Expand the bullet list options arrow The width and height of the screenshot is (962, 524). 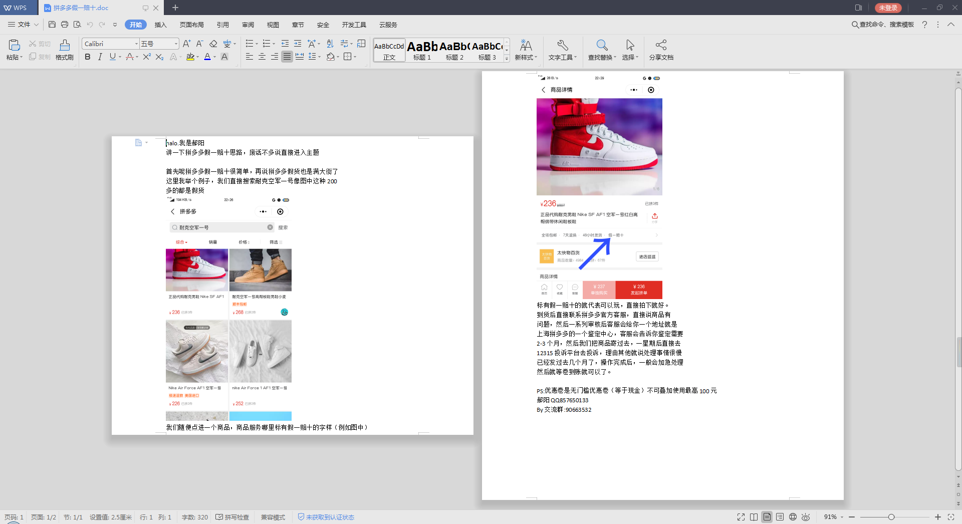click(x=257, y=44)
